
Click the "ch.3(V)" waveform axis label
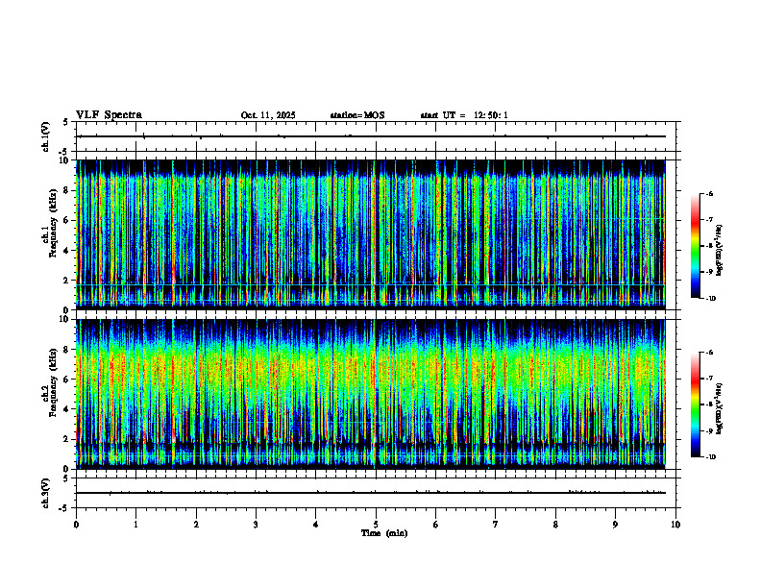coord(45,493)
